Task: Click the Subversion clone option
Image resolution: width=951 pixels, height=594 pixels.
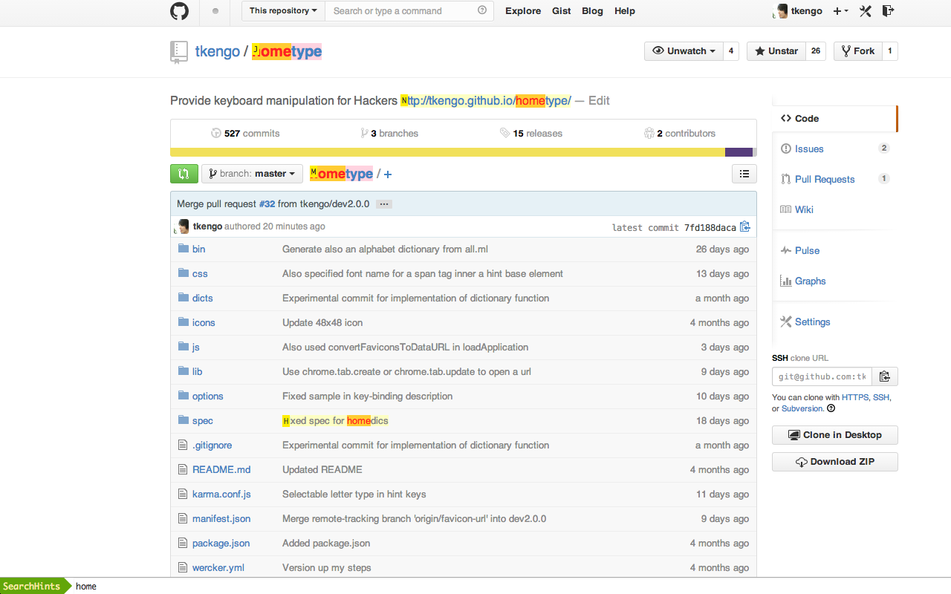Action: pyautogui.click(x=802, y=408)
